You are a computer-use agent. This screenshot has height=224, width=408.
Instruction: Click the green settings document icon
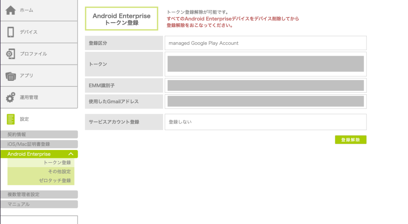click(11, 119)
